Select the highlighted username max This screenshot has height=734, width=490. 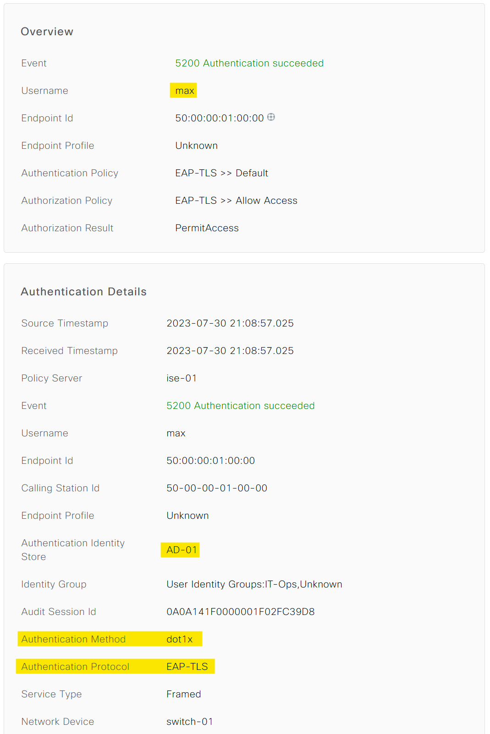coord(183,91)
